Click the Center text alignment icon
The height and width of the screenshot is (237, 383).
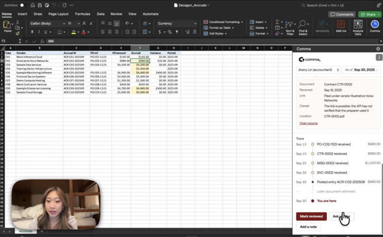(110, 32)
